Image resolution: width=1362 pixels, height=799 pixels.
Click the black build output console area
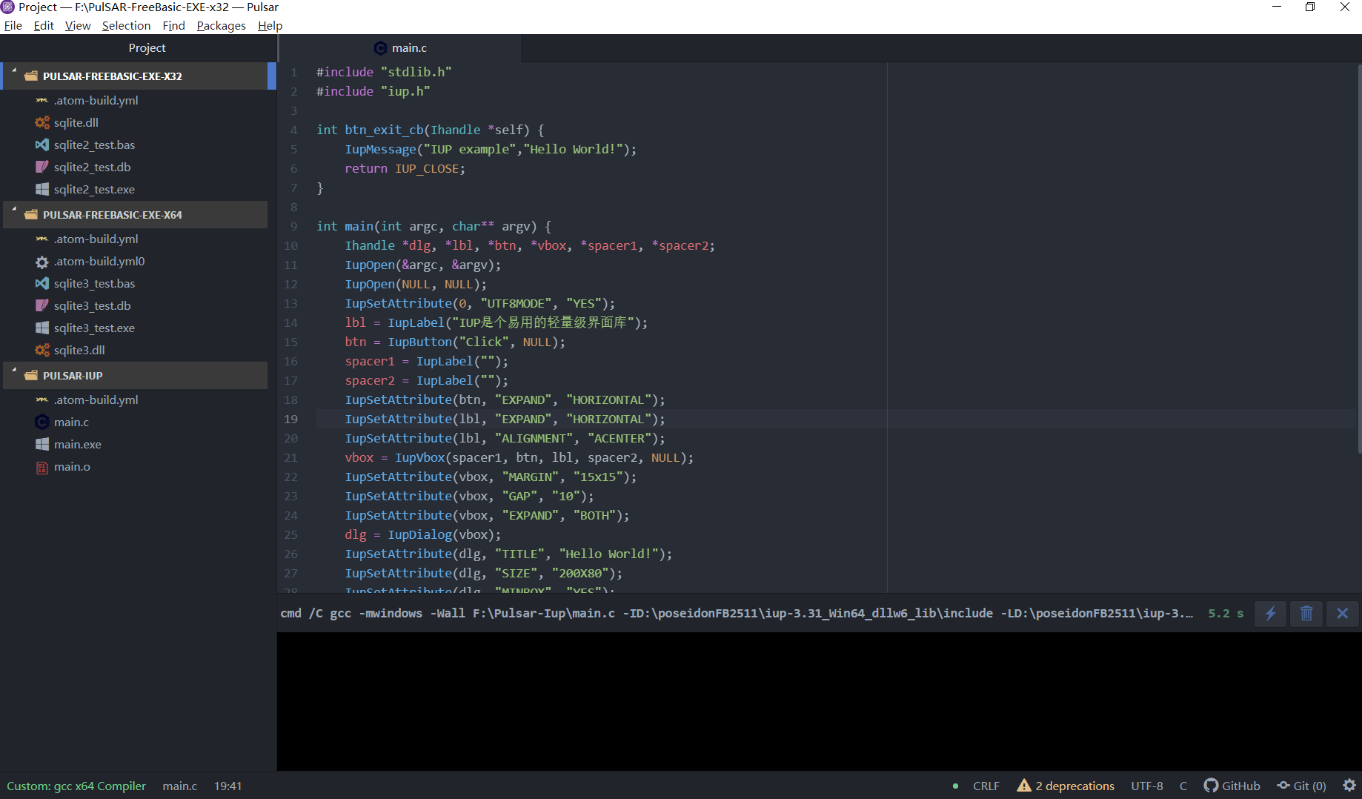pyautogui.click(x=819, y=700)
